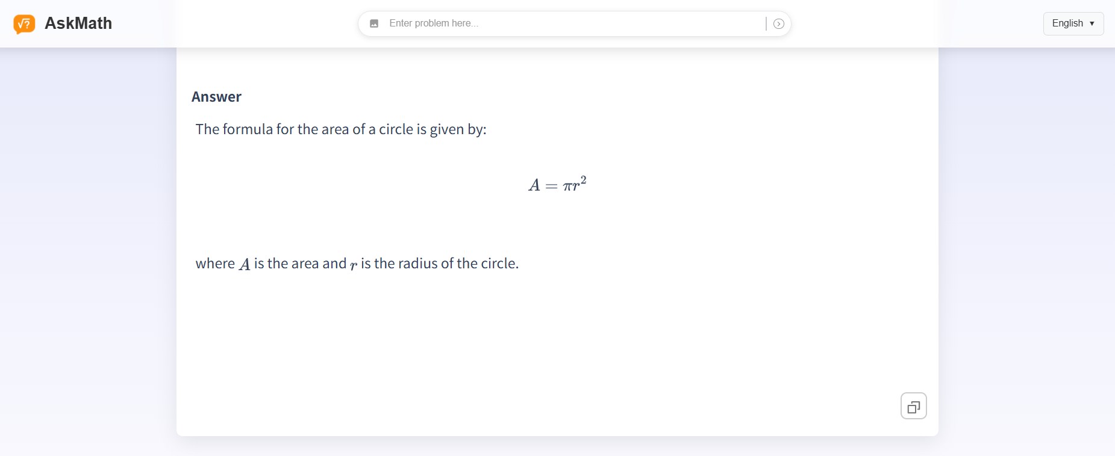The height and width of the screenshot is (456, 1115).
Task: Click the superscript 2 in the formula
Action: tap(583, 179)
